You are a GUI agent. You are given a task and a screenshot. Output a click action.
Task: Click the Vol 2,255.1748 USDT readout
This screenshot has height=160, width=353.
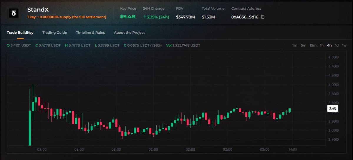click(x=183, y=45)
